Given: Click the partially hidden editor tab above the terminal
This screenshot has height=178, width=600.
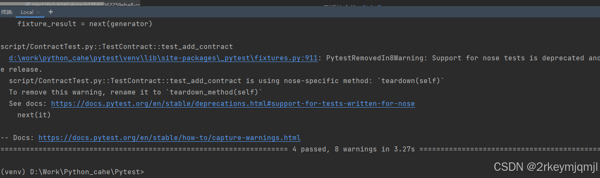Looking at the screenshot, I should [85, 3].
